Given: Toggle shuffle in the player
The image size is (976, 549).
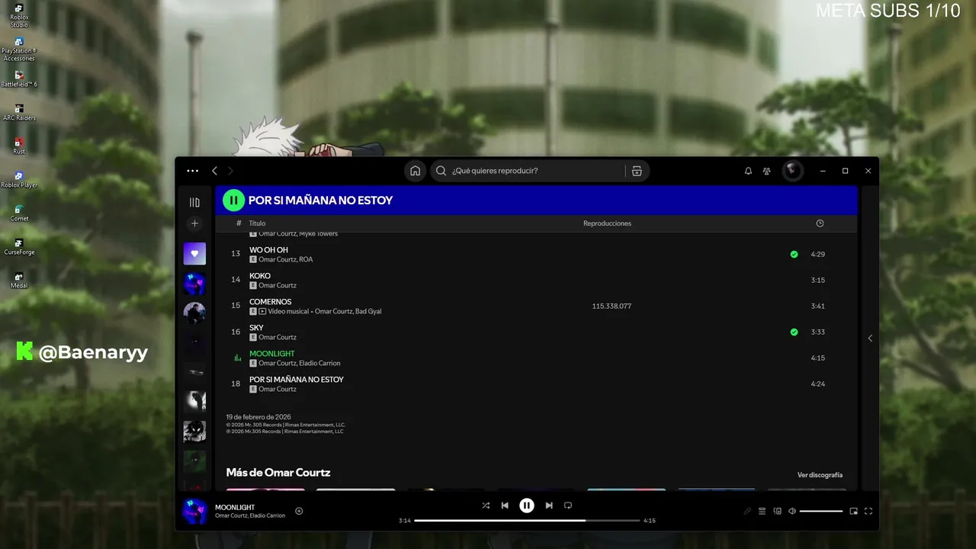Looking at the screenshot, I should (486, 505).
